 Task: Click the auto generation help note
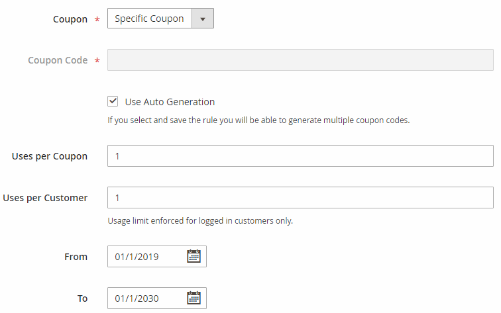(258, 120)
